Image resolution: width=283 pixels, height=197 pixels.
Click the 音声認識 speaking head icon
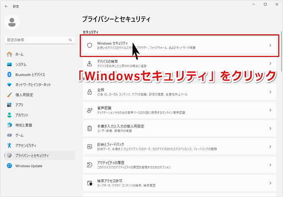[90, 110]
